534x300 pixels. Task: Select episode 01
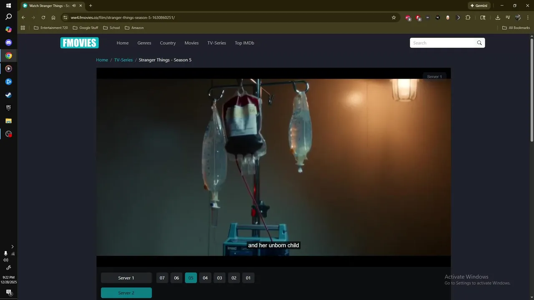click(248, 278)
